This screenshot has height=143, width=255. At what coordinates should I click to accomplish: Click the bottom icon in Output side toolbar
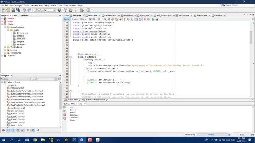tap(65, 118)
